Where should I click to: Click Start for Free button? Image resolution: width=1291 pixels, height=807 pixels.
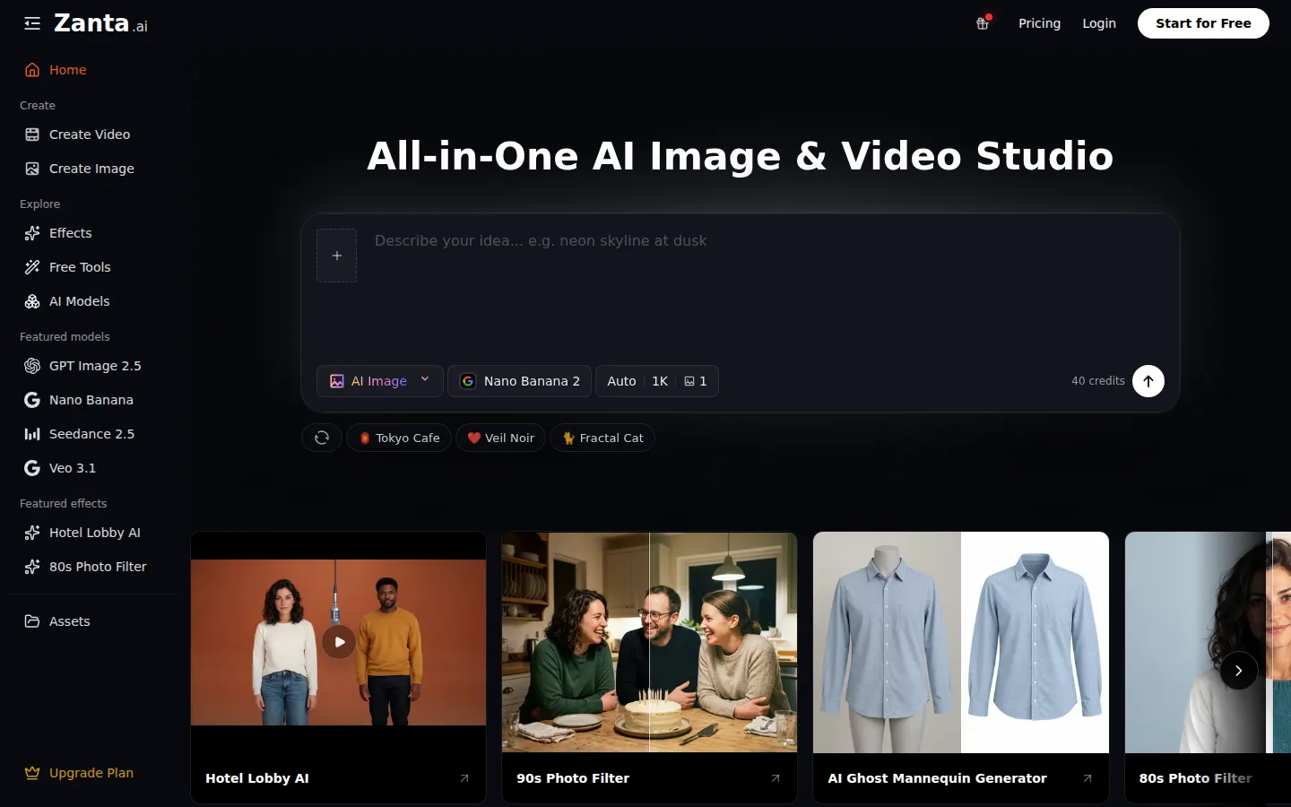tap(1203, 23)
